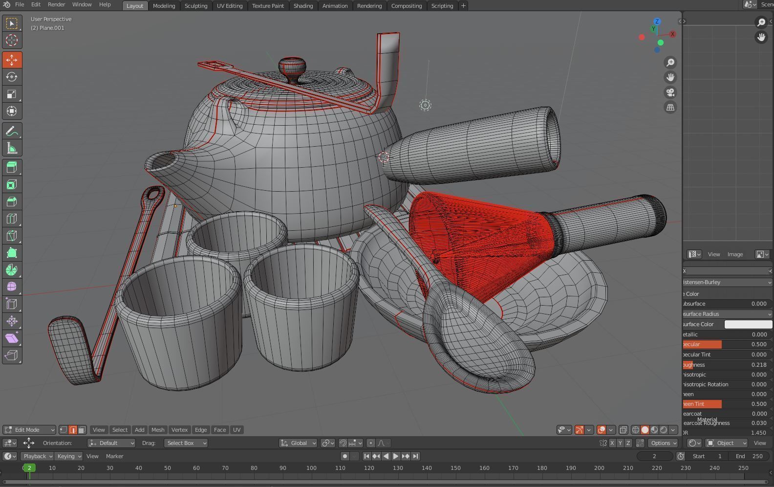Choose the Loop Cut tool
Screen dimensions: 774x487
pos(12,219)
